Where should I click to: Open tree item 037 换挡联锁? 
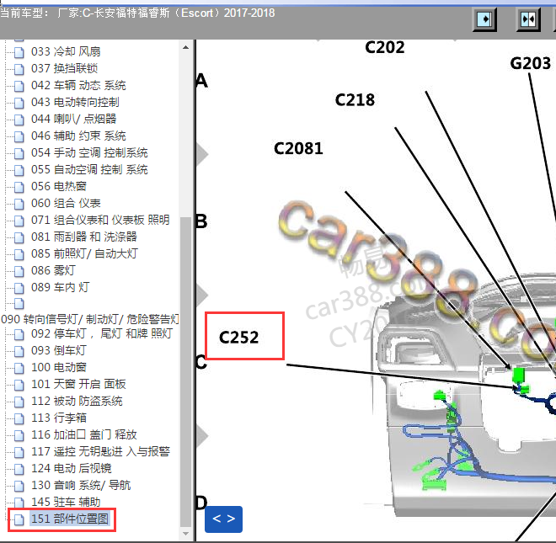(x=64, y=68)
